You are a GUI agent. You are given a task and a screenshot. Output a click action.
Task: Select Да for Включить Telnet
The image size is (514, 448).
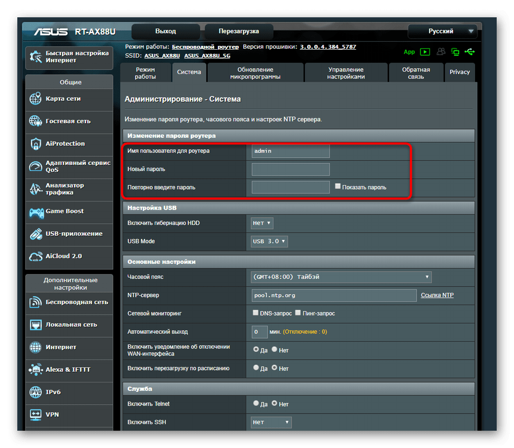[x=256, y=403]
